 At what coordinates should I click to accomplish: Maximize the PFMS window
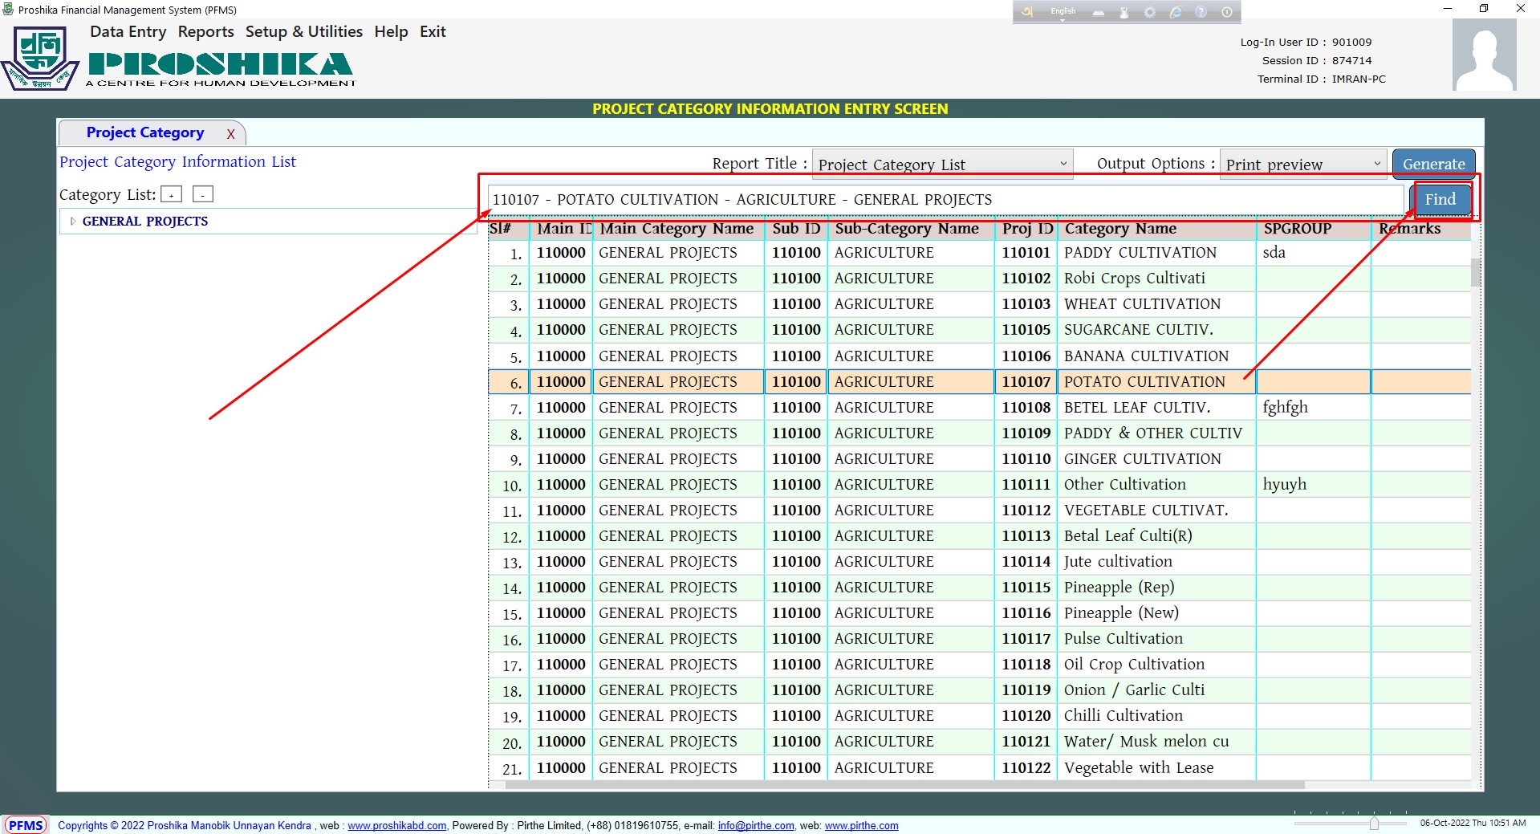pos(1484,9)
